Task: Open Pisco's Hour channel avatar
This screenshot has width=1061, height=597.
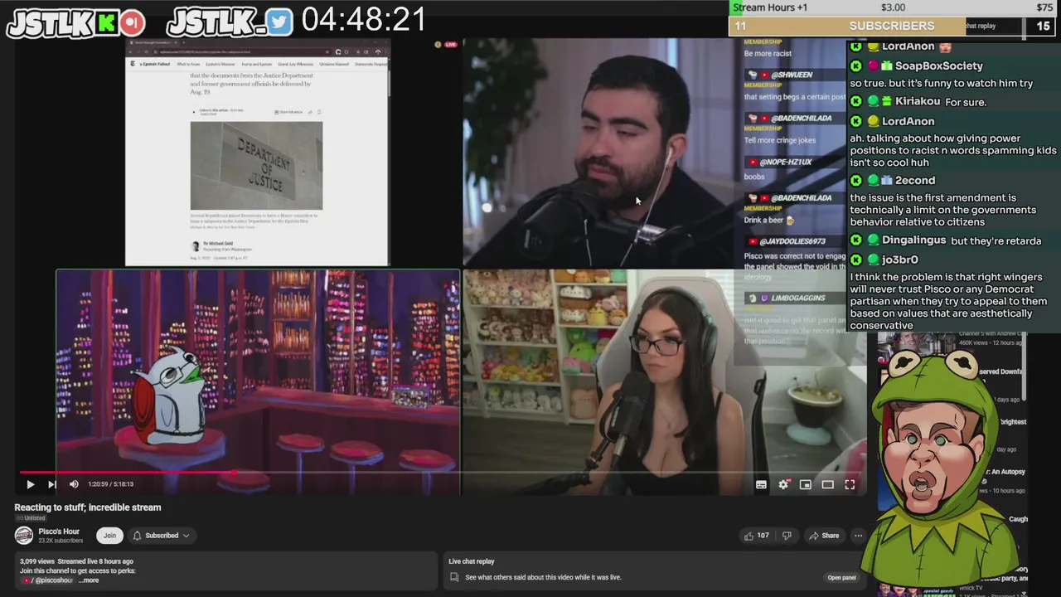Action: pos(24,536)
